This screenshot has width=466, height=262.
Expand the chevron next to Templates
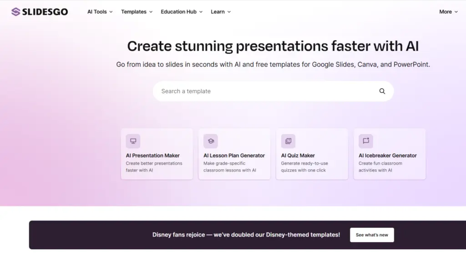(x=151, y=12)
